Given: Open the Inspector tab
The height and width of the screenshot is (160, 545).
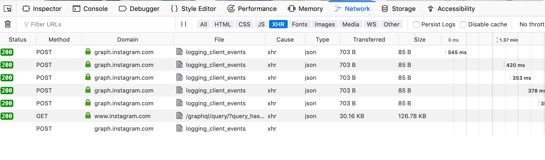Looking at the screenshot, I should pos(42,9).
